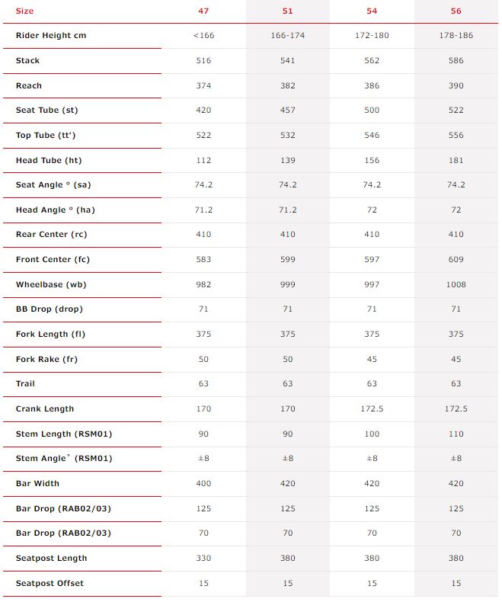The height and width of the screenshot is (602, 502).
Task: Click the size 47 column header
Action: (203, 11)
